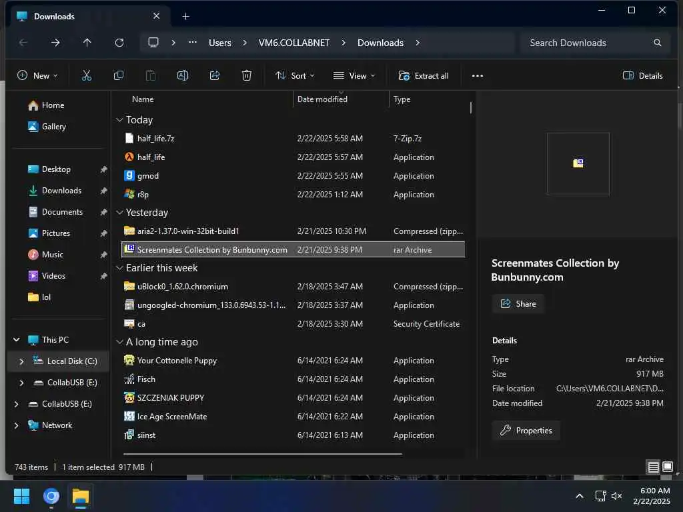Viewport: 683px width, 512px height.
Task: Click the Rename icon in toolbar
Action: point(183,76)
